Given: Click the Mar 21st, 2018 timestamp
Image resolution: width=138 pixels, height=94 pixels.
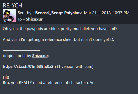Looking at the screenshot, I should point(107,13).
